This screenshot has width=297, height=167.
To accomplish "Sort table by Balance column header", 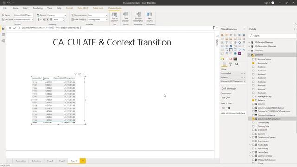I will pyautogui.click(x=46, y=78).
